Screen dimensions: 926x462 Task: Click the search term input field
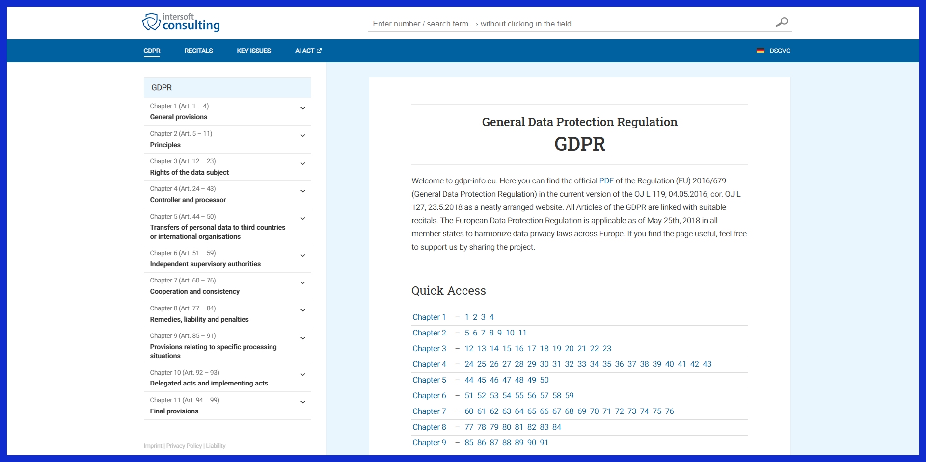[x=570, y=24]
